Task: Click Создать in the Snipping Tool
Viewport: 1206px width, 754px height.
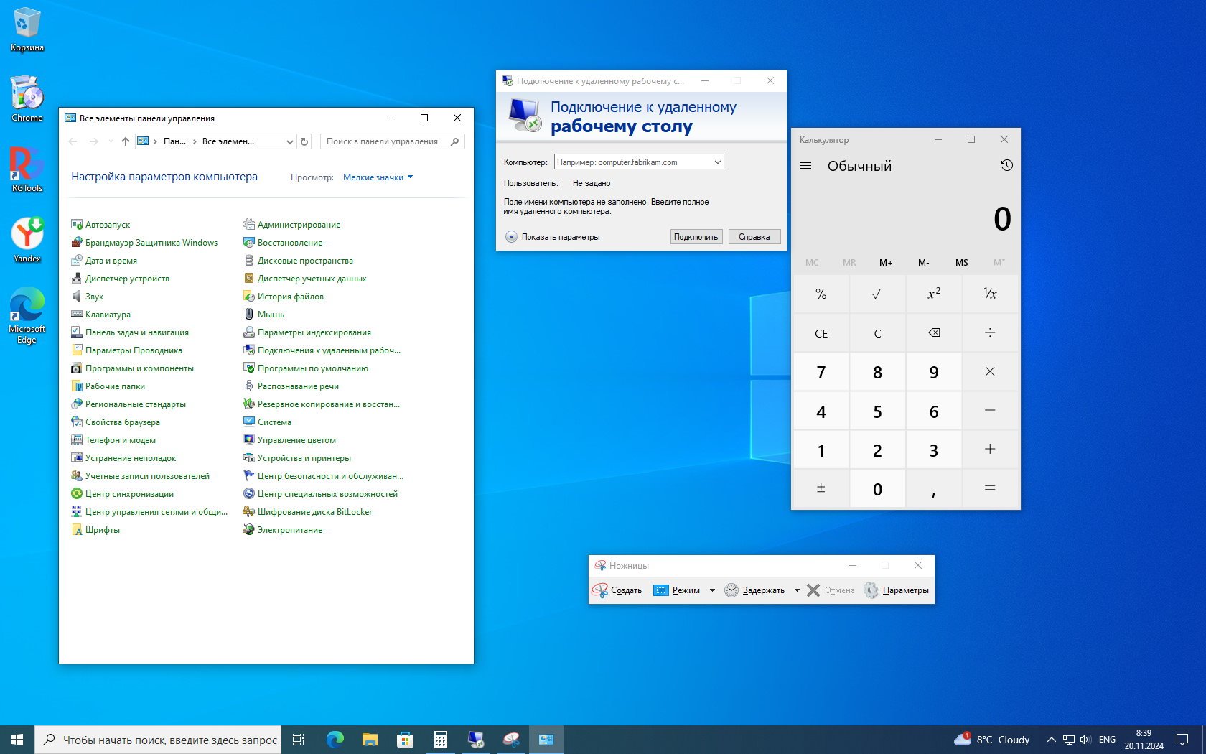Action: (x=617, y=590)
